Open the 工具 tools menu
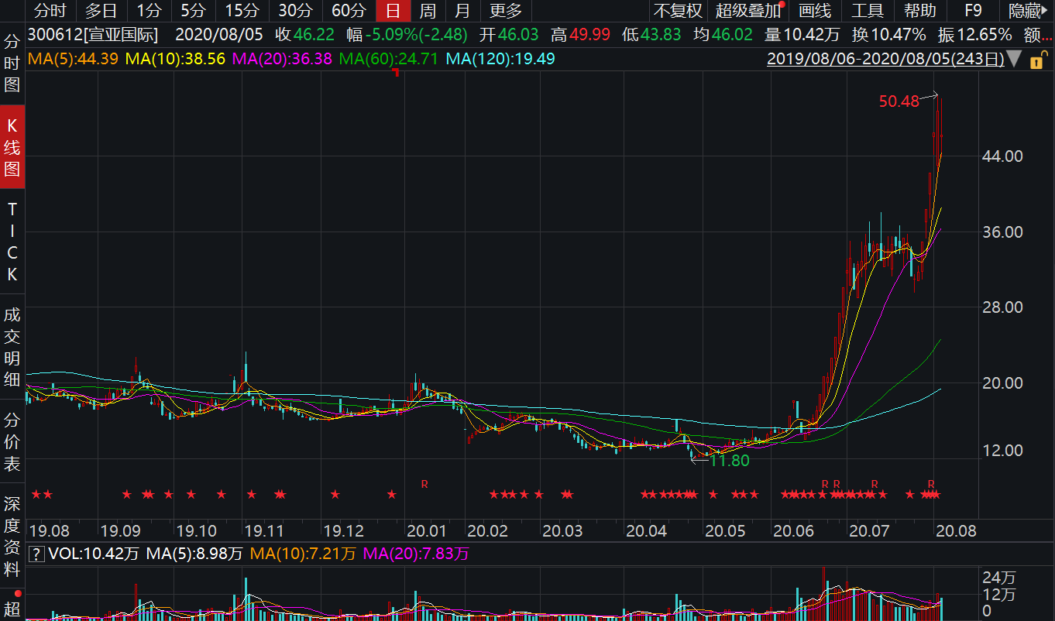This screenshot has height=621, width=1055. coord(868,11)
